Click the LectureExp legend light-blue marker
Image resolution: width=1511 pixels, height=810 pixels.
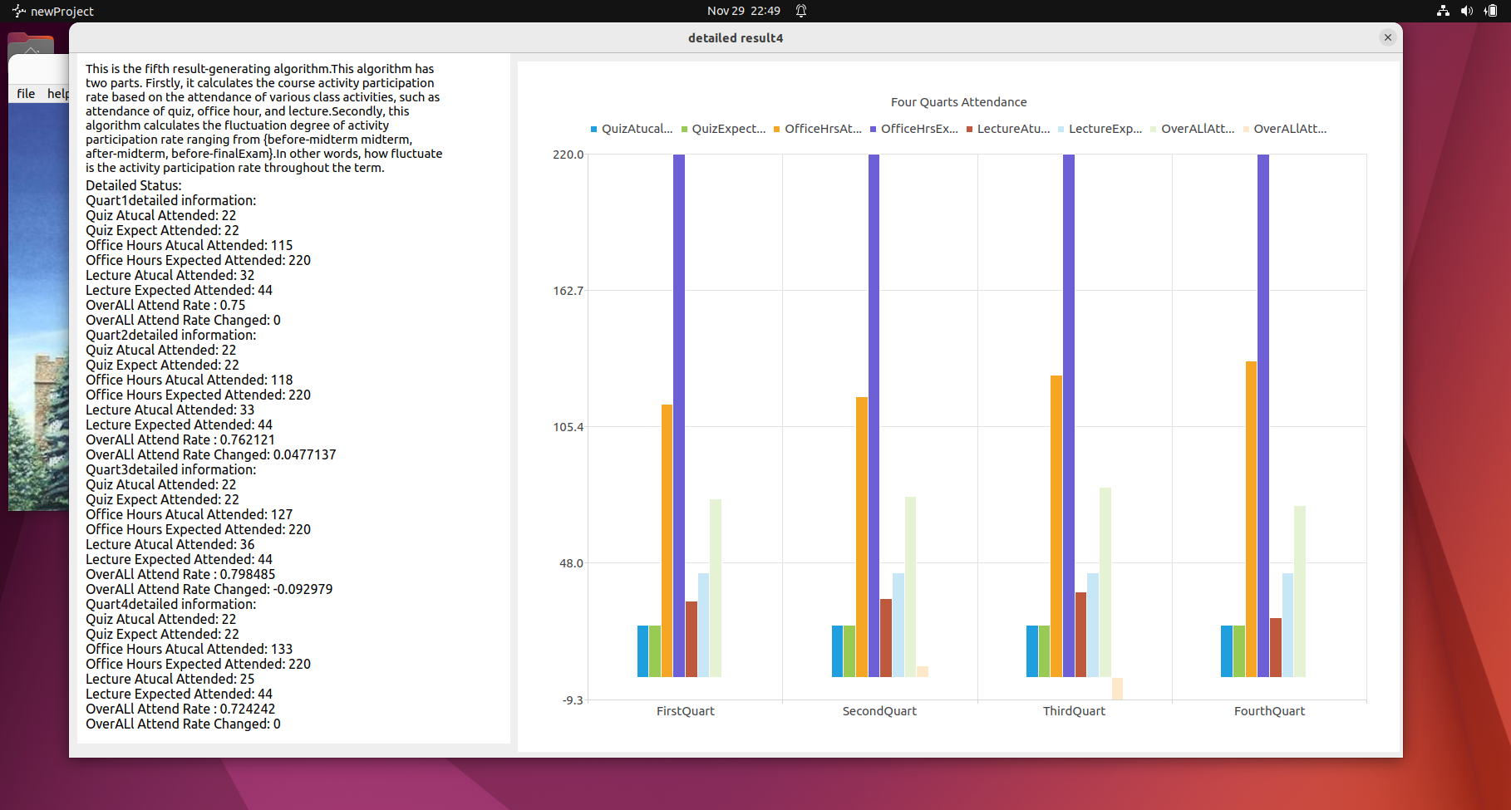(x=1061, y=129)
